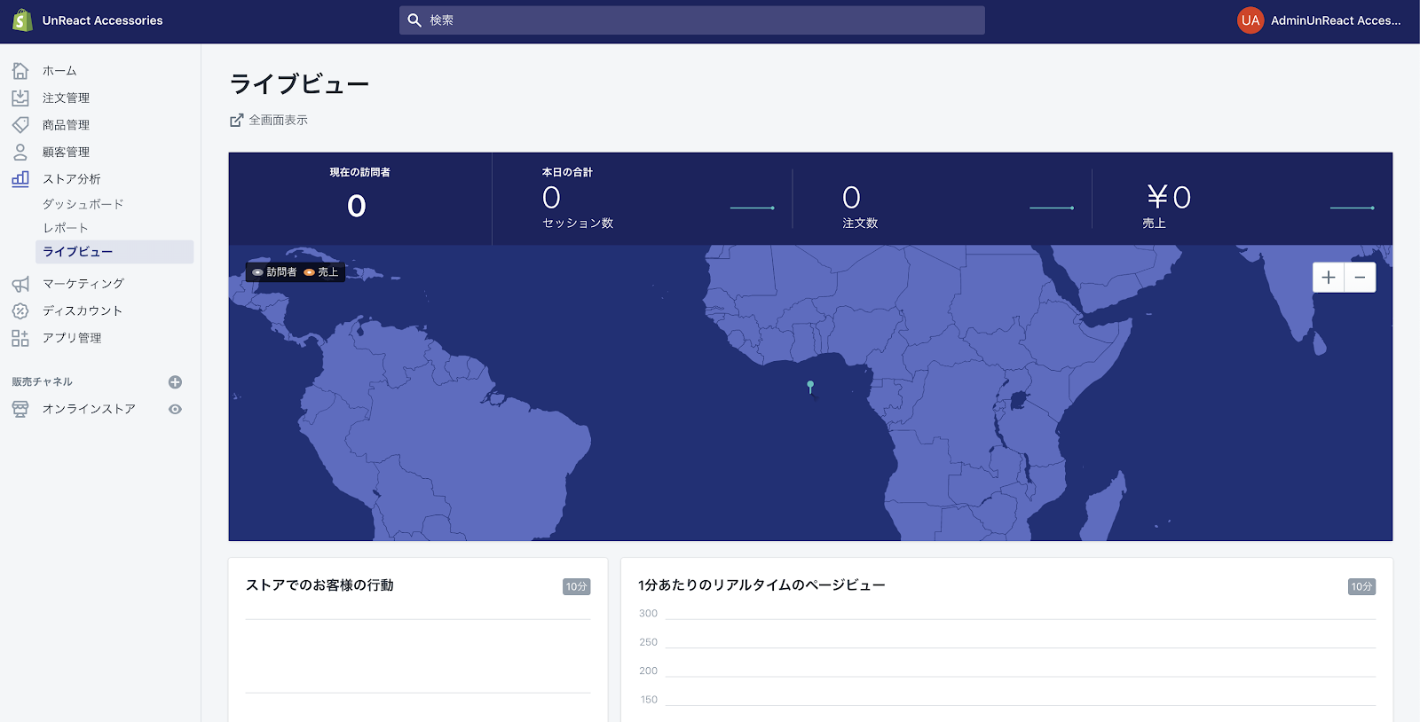The width and height of the screenshot is (1420, 722).
Task: Open the Home icon in sidebar
Action: 20,71
